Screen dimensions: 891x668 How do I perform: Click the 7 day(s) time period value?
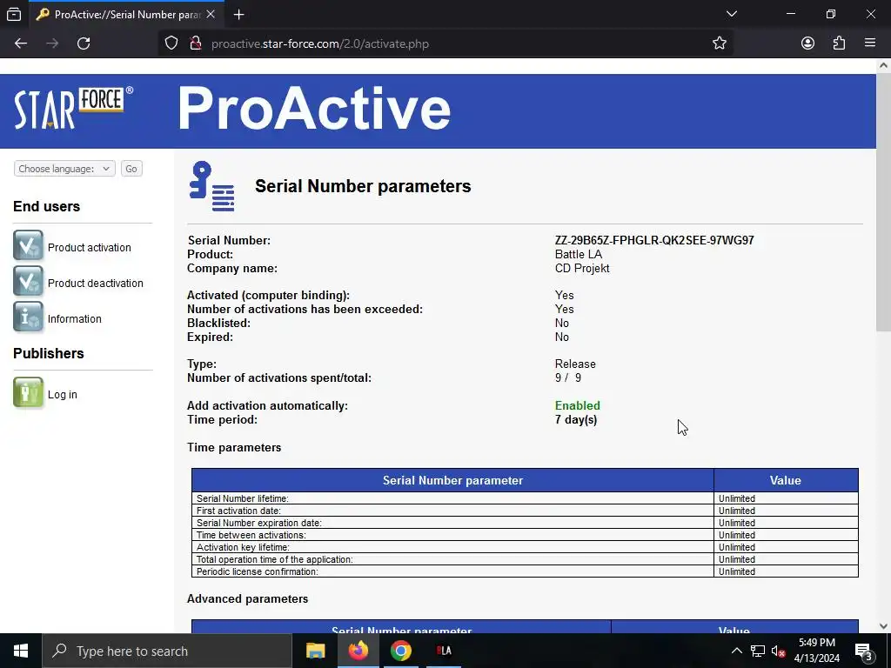click(x=576, y=420)
